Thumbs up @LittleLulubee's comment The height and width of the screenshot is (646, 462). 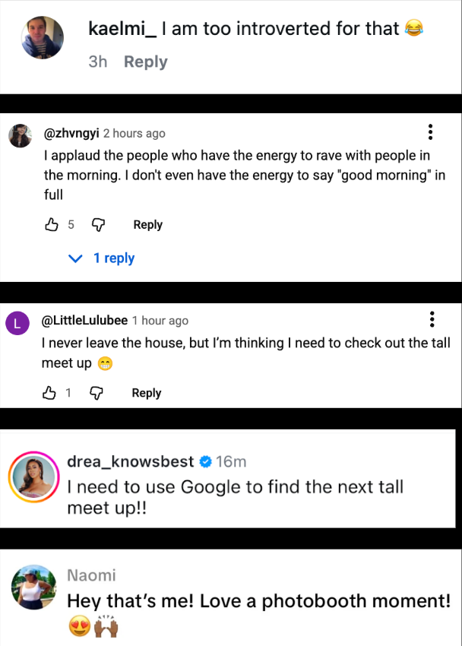tap(50, 393)
